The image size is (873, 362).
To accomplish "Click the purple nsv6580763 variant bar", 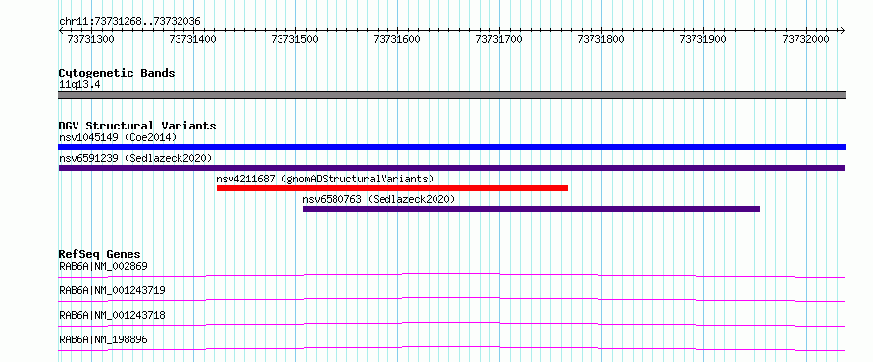I will tap(531, 209).
